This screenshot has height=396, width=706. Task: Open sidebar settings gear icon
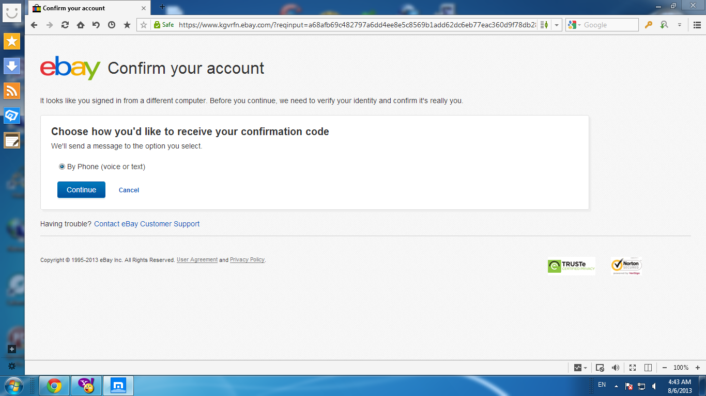tap(12, 366)
